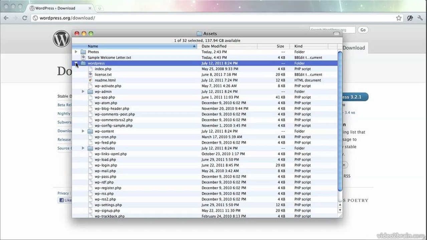Click the WordPress logo on the page
The image size is (427, 240).
[62, 39]
